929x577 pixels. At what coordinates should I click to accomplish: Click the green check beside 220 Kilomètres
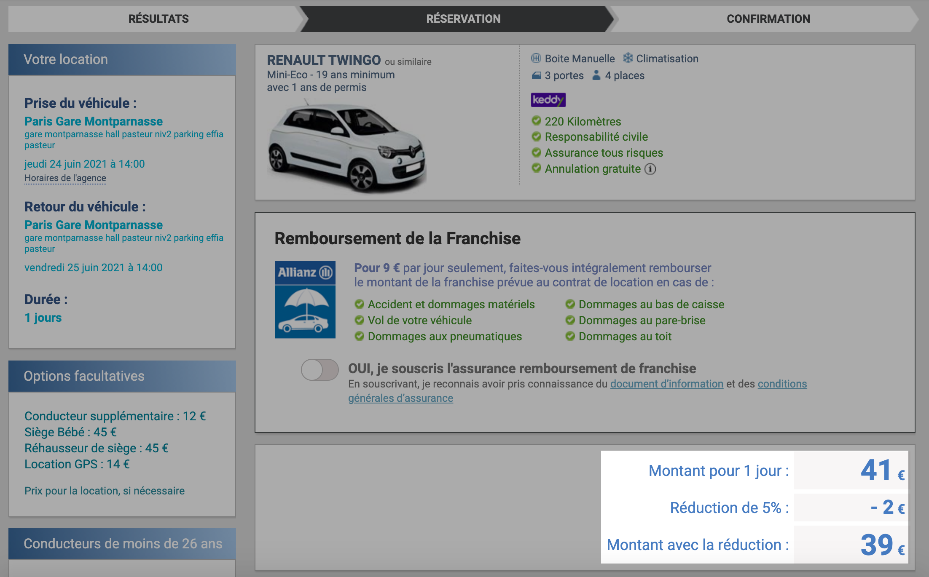536,121
